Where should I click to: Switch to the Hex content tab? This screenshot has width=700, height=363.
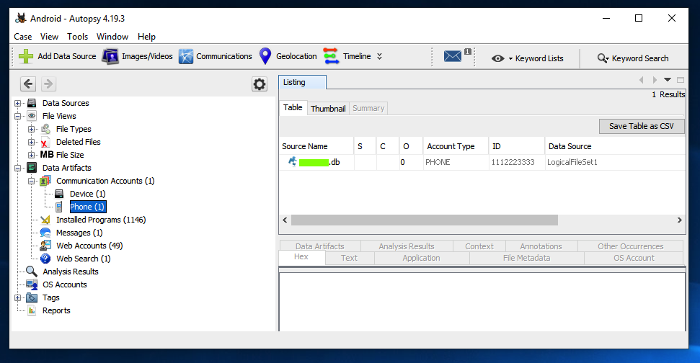tap(301, 257)
